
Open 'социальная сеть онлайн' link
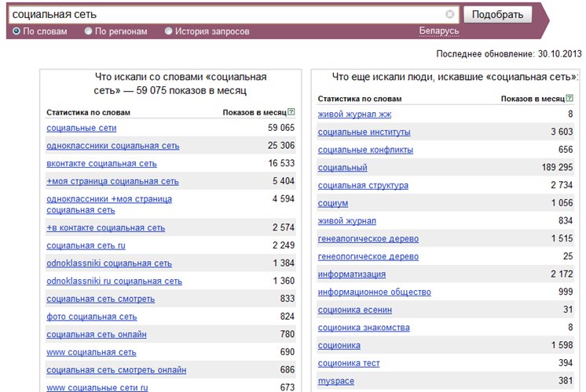pos(97,334)
